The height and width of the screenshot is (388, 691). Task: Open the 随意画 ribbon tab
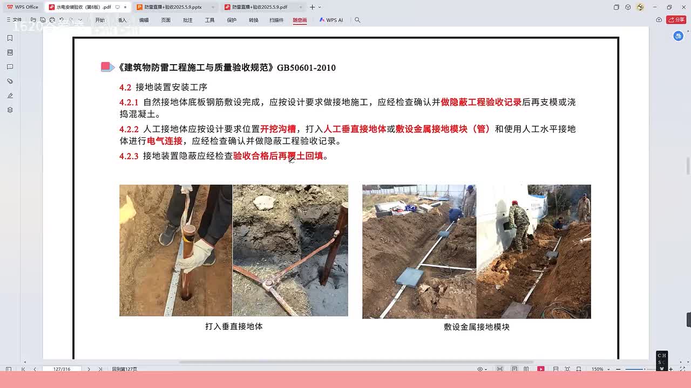[300, 20]
